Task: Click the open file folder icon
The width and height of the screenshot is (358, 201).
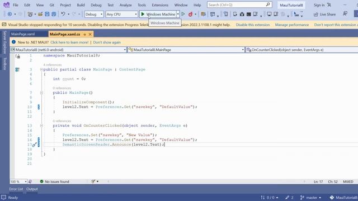Action: coord(40,14)
